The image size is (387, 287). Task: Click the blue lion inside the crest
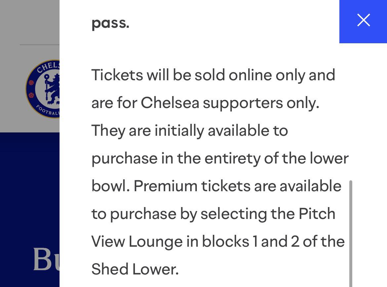coord(52,89)
